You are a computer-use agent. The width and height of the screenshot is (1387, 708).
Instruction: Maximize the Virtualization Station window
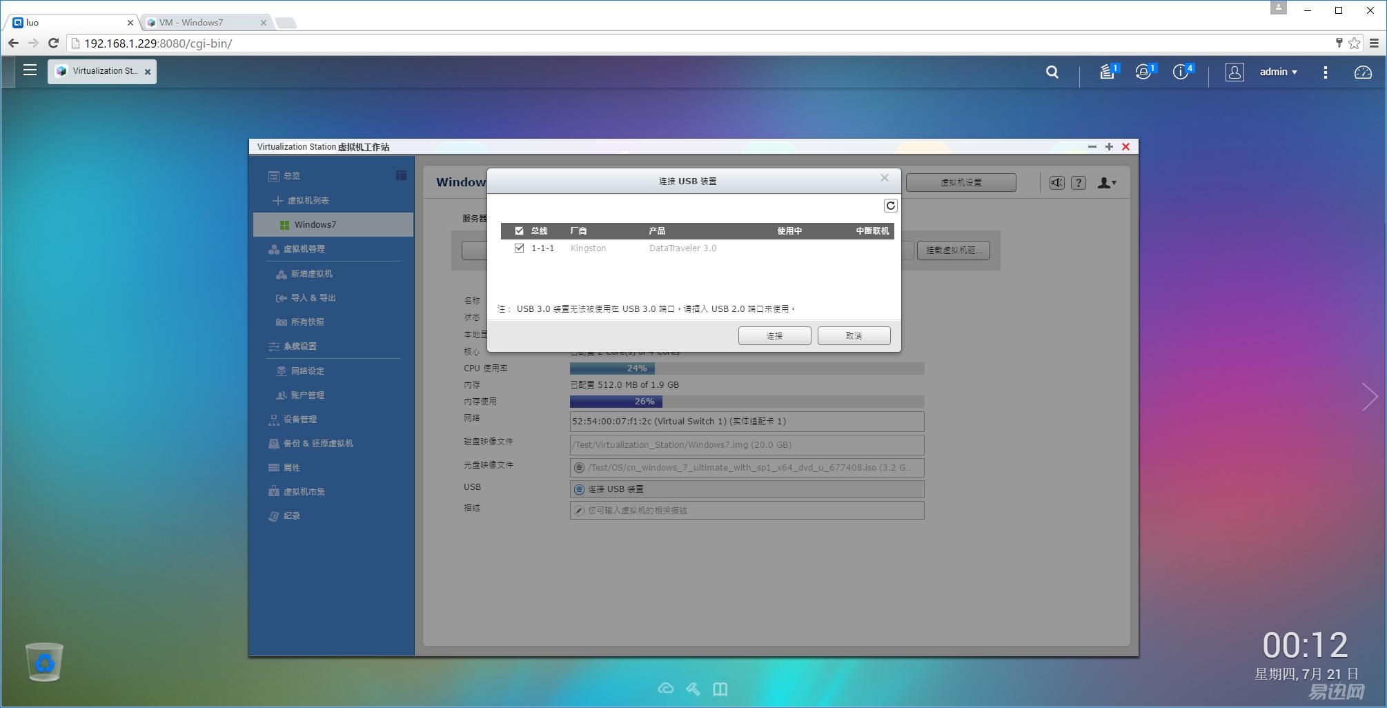click(x=1109, y=147)
